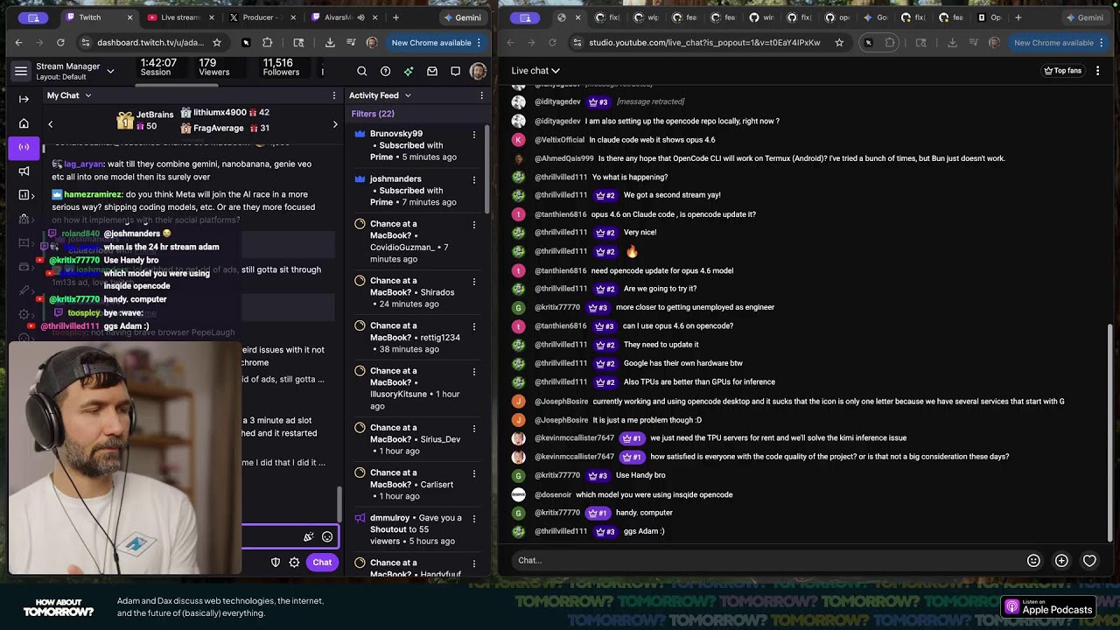Open a new tab in right Chrome window
The image size is (1120, 630).
point(1018,17)
